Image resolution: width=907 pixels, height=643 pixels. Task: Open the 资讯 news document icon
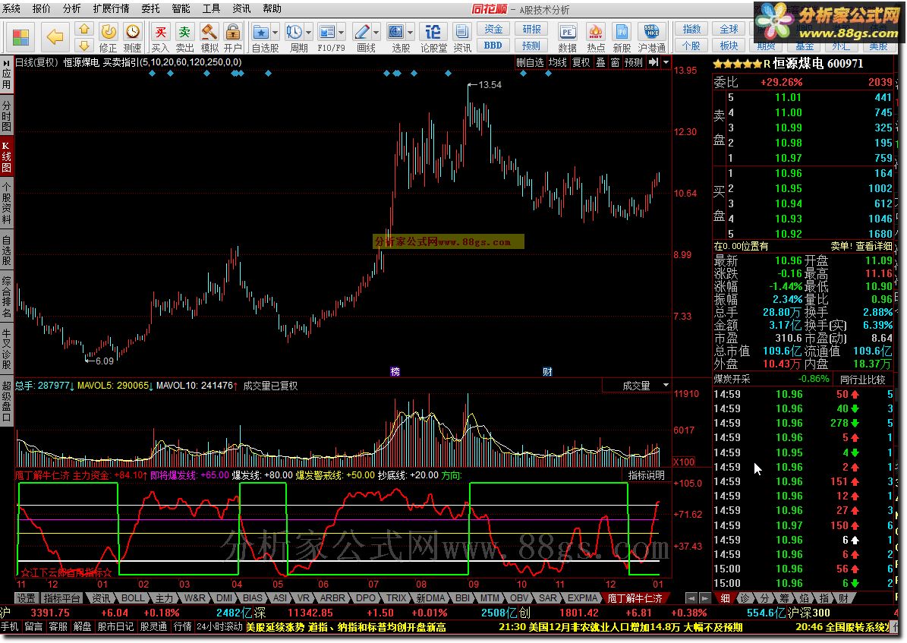pyautogui.click(x=461, y=32)
